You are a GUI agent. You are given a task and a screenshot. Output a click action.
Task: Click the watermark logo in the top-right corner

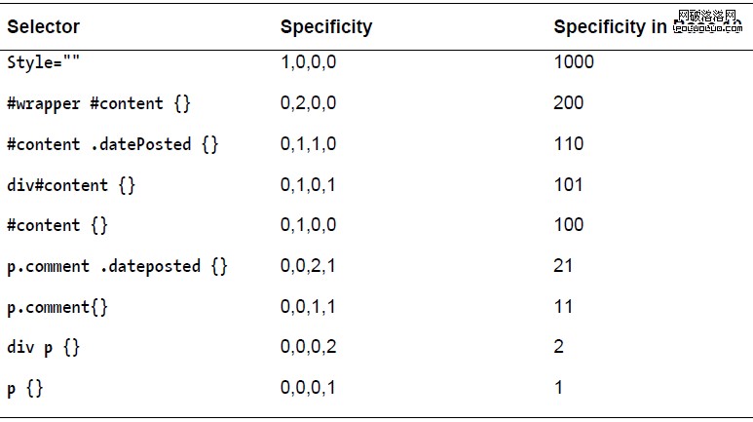(709, 21)
